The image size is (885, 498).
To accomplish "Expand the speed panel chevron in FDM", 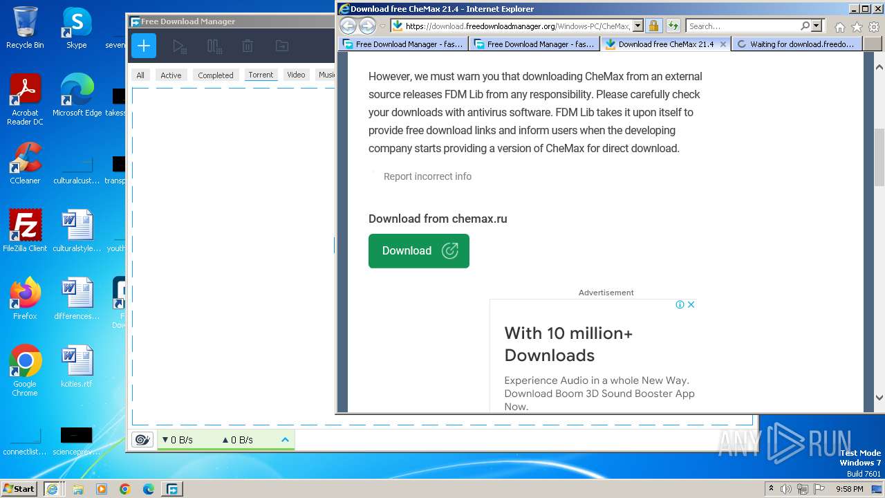I will (285, 440).
